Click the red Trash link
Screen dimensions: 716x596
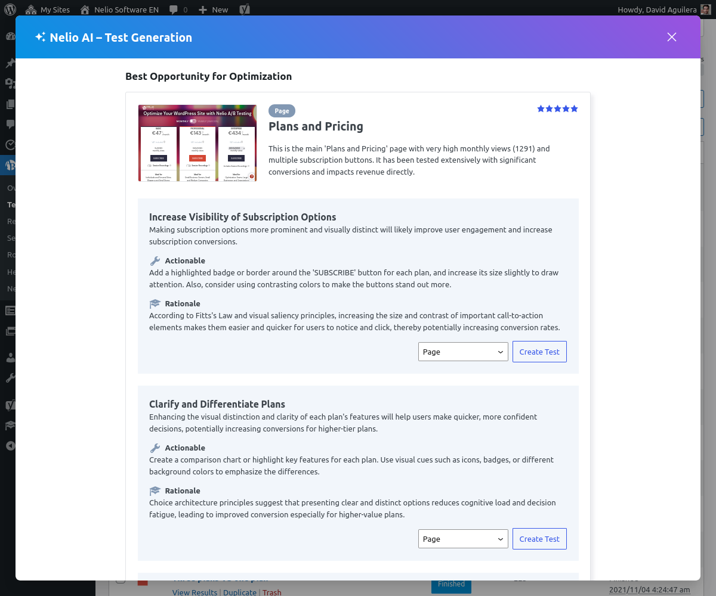[271, 592]
